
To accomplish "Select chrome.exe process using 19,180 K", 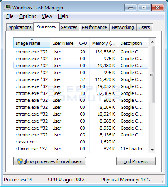I will [81, 66].
